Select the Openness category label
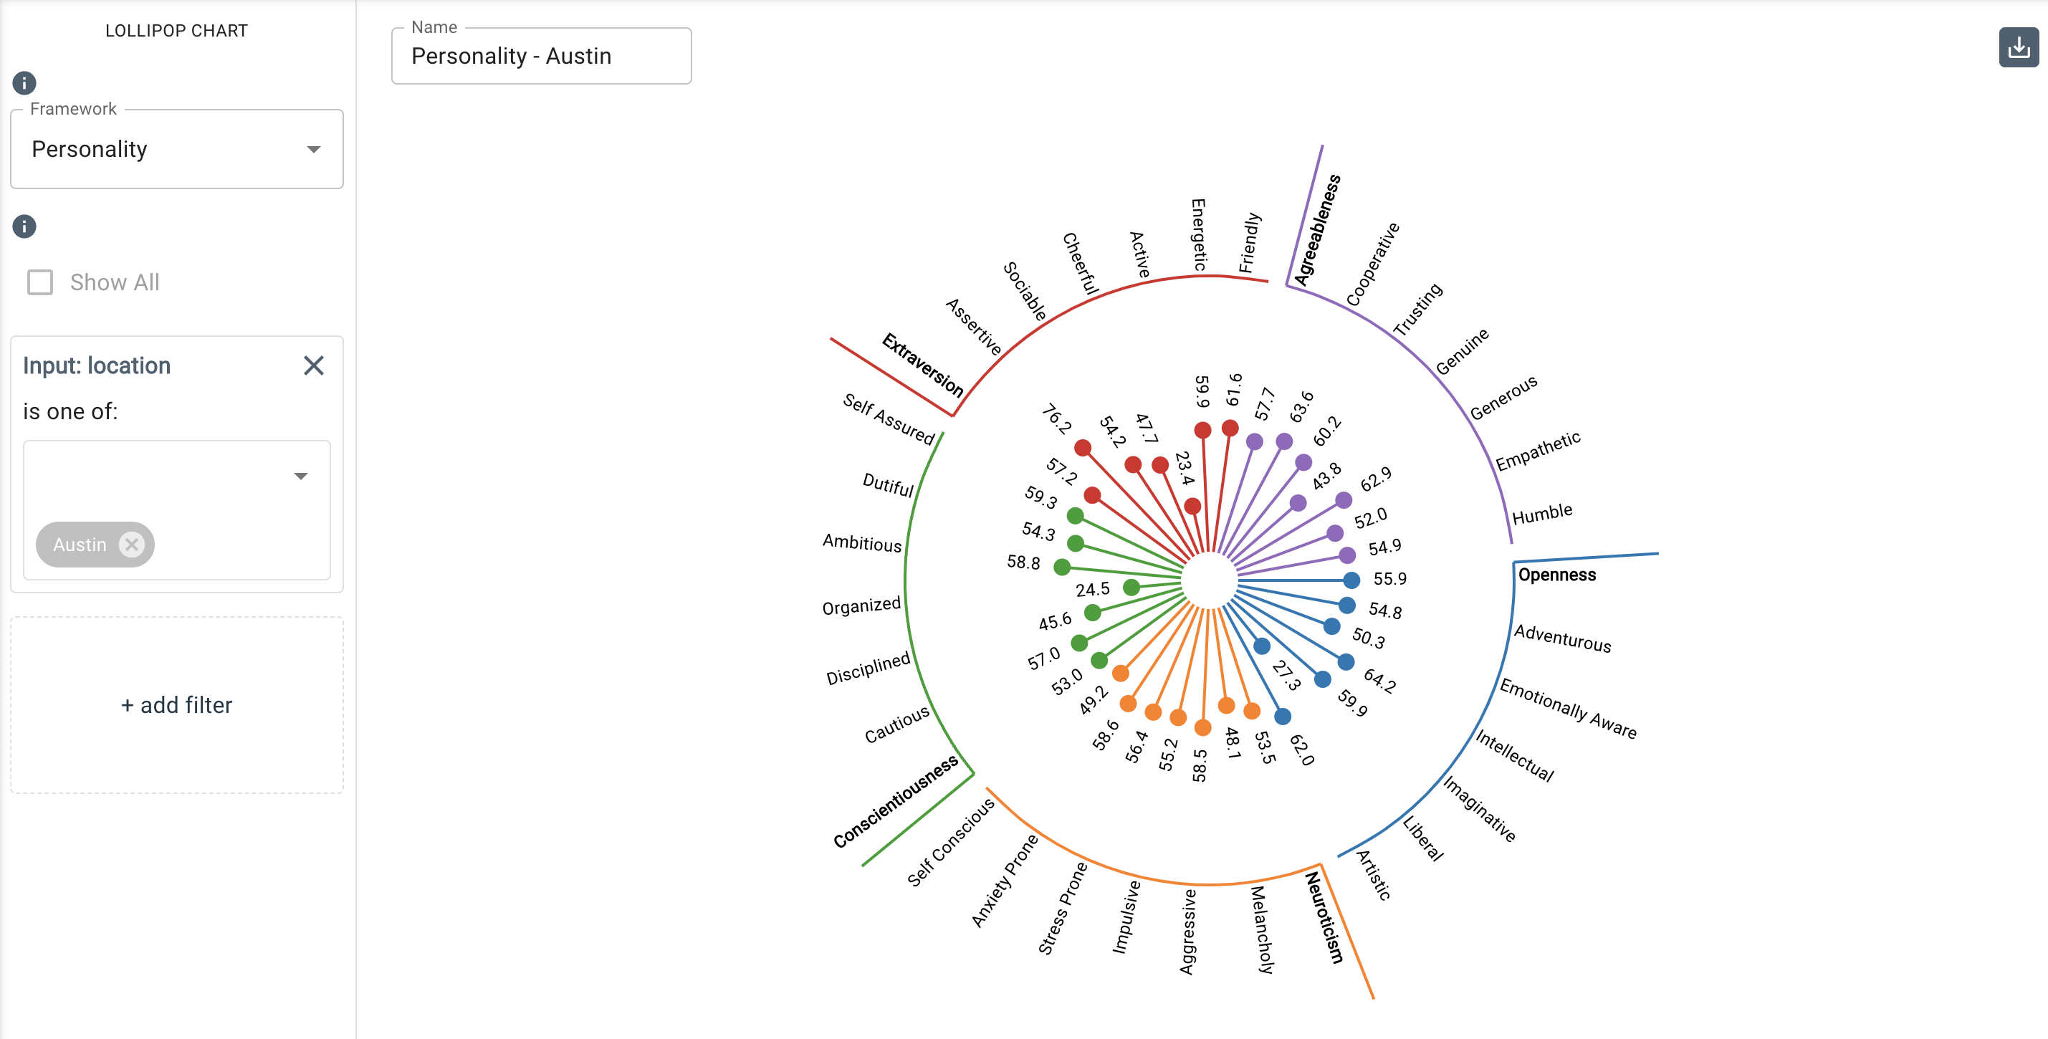Image resolution: width=2048 pixels, height=1039 pixels. [x=1556, y=575]
